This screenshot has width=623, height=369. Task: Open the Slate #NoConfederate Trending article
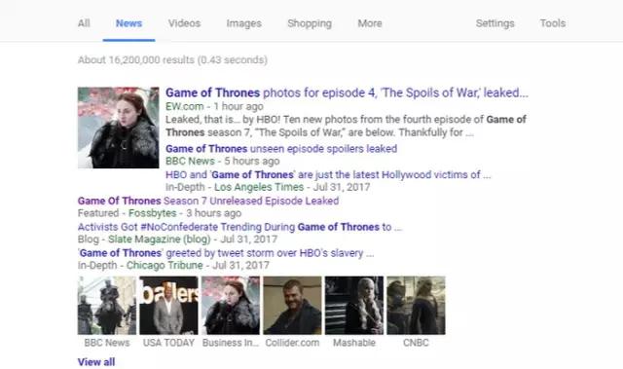[x=240, y=227]
